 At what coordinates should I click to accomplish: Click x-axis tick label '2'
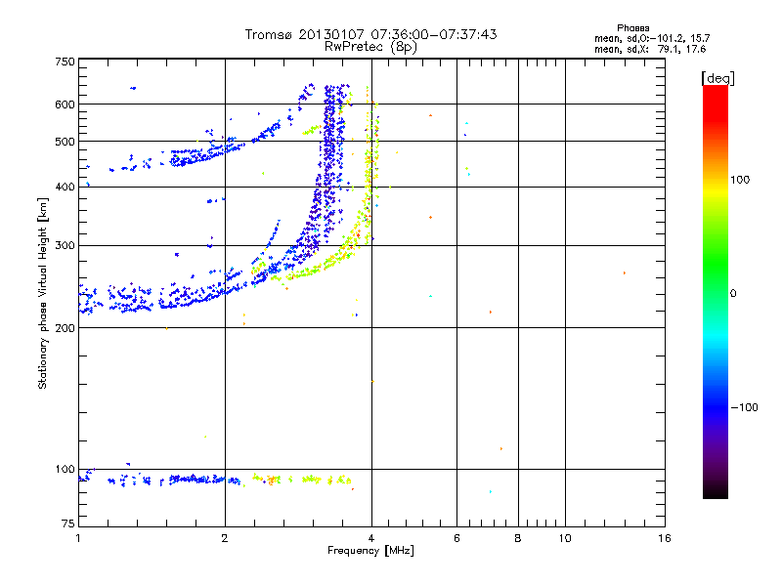click(225, 538)
